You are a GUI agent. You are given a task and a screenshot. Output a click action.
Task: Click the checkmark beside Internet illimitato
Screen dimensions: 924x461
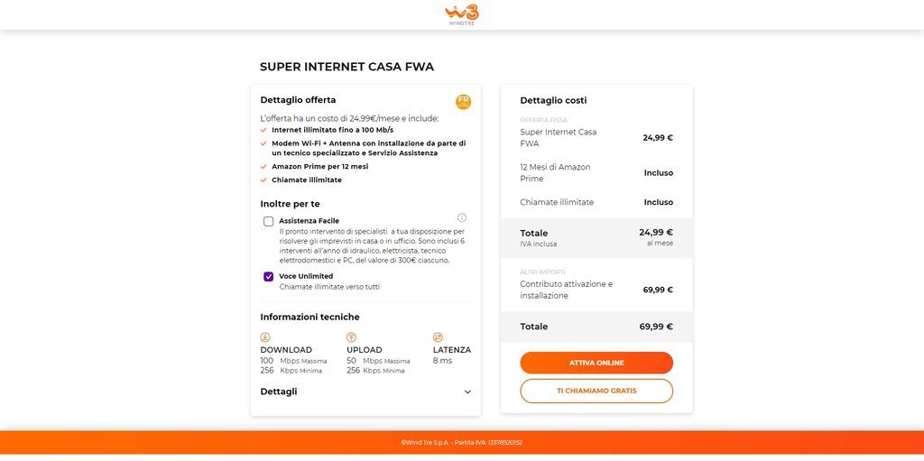pyautogui.click(x=263, y=130)
